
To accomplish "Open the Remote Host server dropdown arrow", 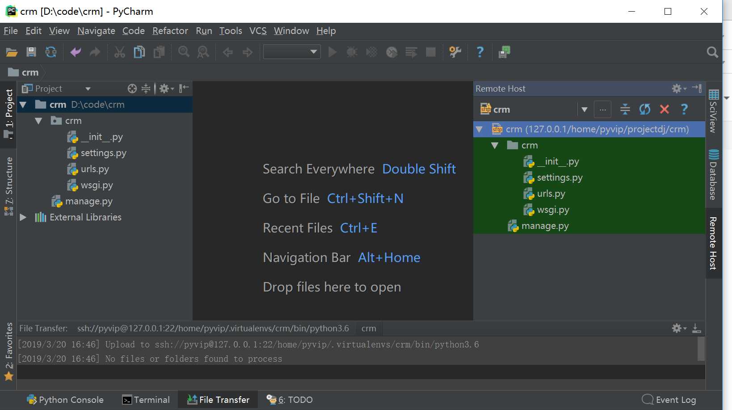I will tap(584, 110).
